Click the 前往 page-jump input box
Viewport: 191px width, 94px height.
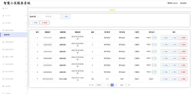click(126, 85)
